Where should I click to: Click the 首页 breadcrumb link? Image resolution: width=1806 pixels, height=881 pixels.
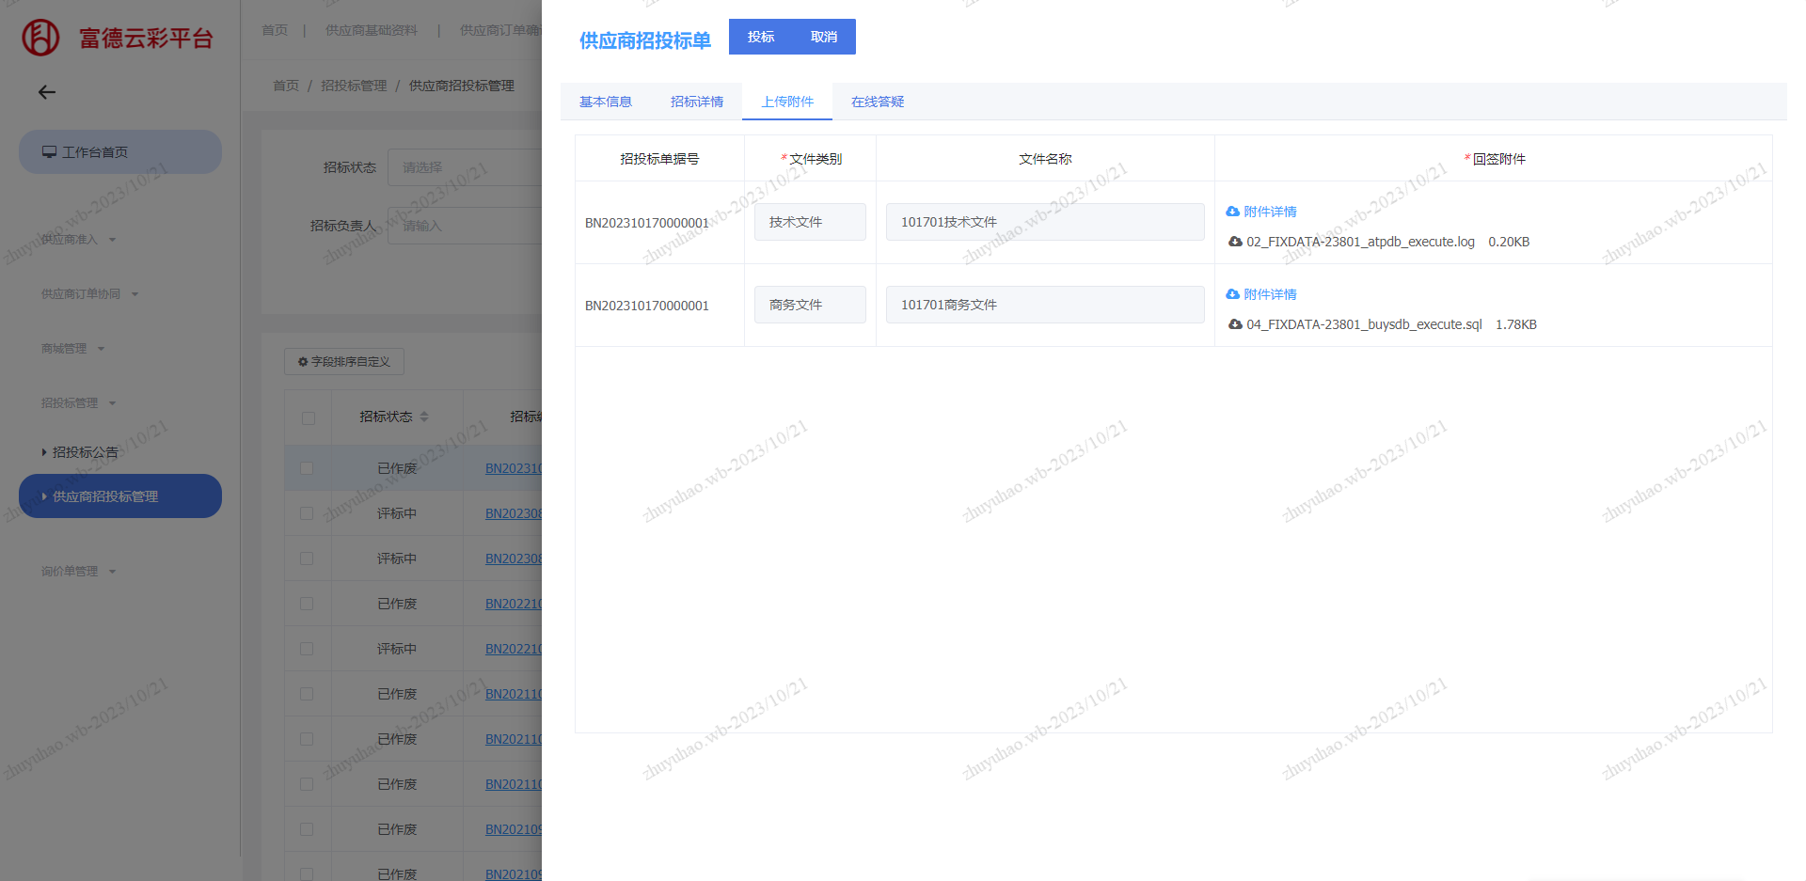(x=286, y=86)
